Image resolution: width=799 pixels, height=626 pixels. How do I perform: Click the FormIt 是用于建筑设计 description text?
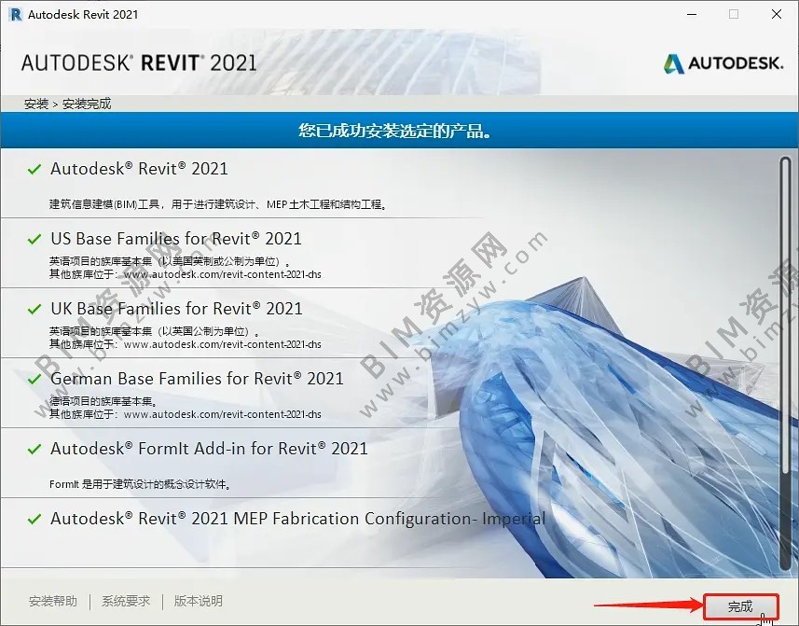140,484
